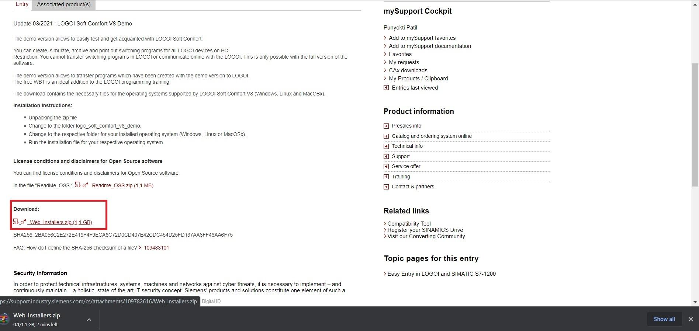Close the downloads bar
This screenshot has height=331, width=699.
(x=691, y=319)
